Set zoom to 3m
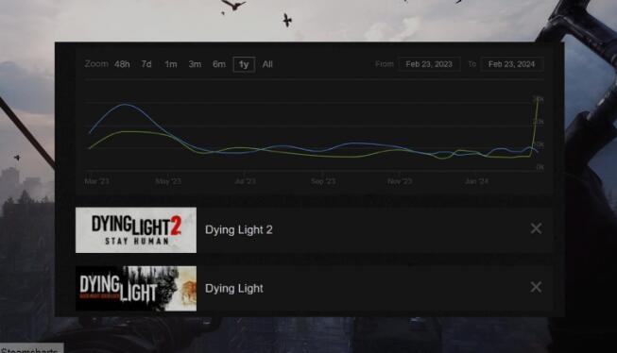This screenshot has height=353, width=617. (195, 64)
